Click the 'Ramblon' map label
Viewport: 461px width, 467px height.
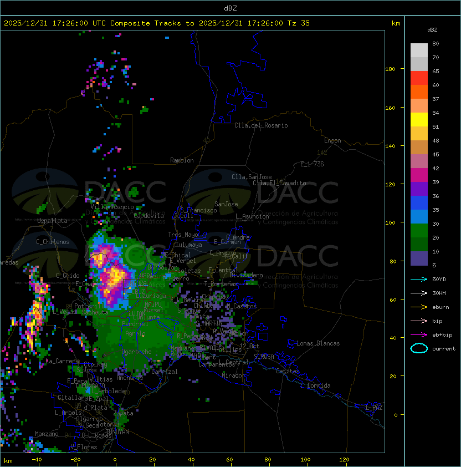[182, 160]
